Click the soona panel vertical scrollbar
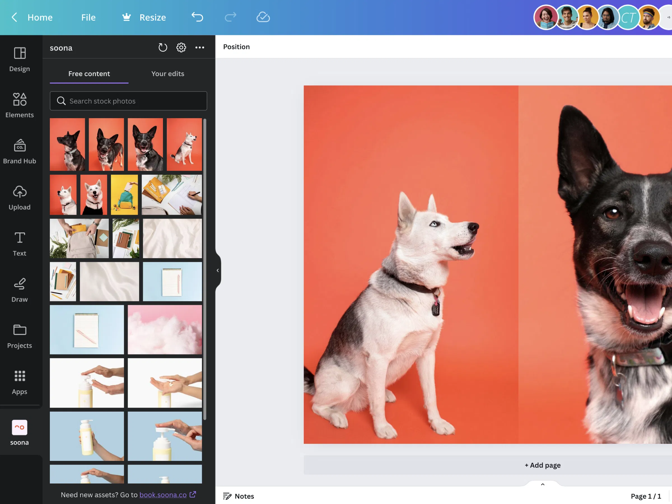This screenshot has width=672, height=504. click(205, 269)
